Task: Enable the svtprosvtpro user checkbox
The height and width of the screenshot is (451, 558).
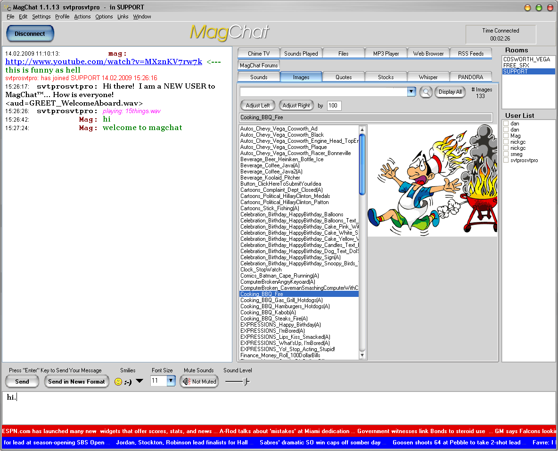Action: [x=506, y=160]
